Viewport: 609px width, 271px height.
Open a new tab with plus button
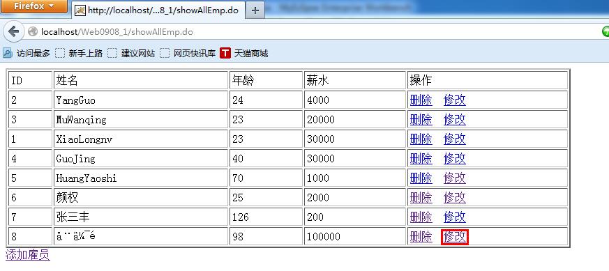pyautogui.click(x=255, y=10)
